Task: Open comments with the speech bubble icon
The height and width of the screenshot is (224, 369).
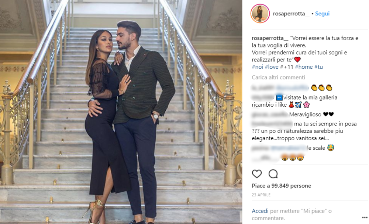Action: 273,174
